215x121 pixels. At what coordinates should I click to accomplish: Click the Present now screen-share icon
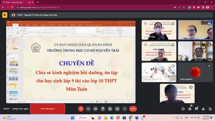pyautogui.click(x=117, y=109)
